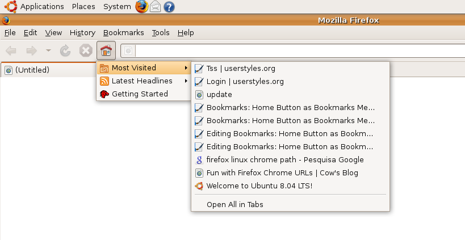The image size is (465, 240).
Task: Open second Editing Bookmarks: Home Button entry
Action: click(290, 146)
